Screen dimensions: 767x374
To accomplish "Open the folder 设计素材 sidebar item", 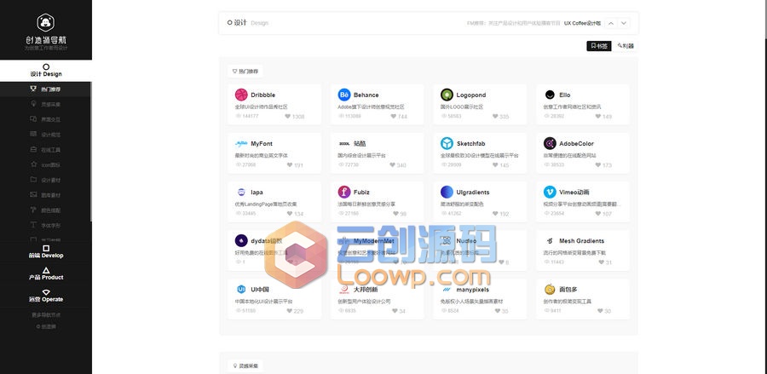I will click(45, 180).
